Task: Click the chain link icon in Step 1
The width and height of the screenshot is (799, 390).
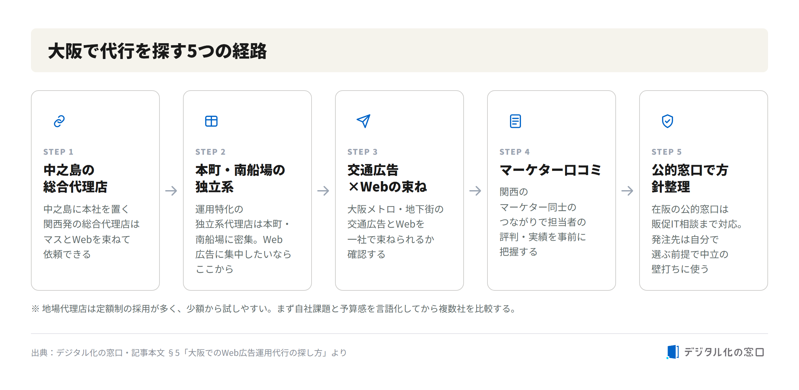Action: click(x=59, y=121)
